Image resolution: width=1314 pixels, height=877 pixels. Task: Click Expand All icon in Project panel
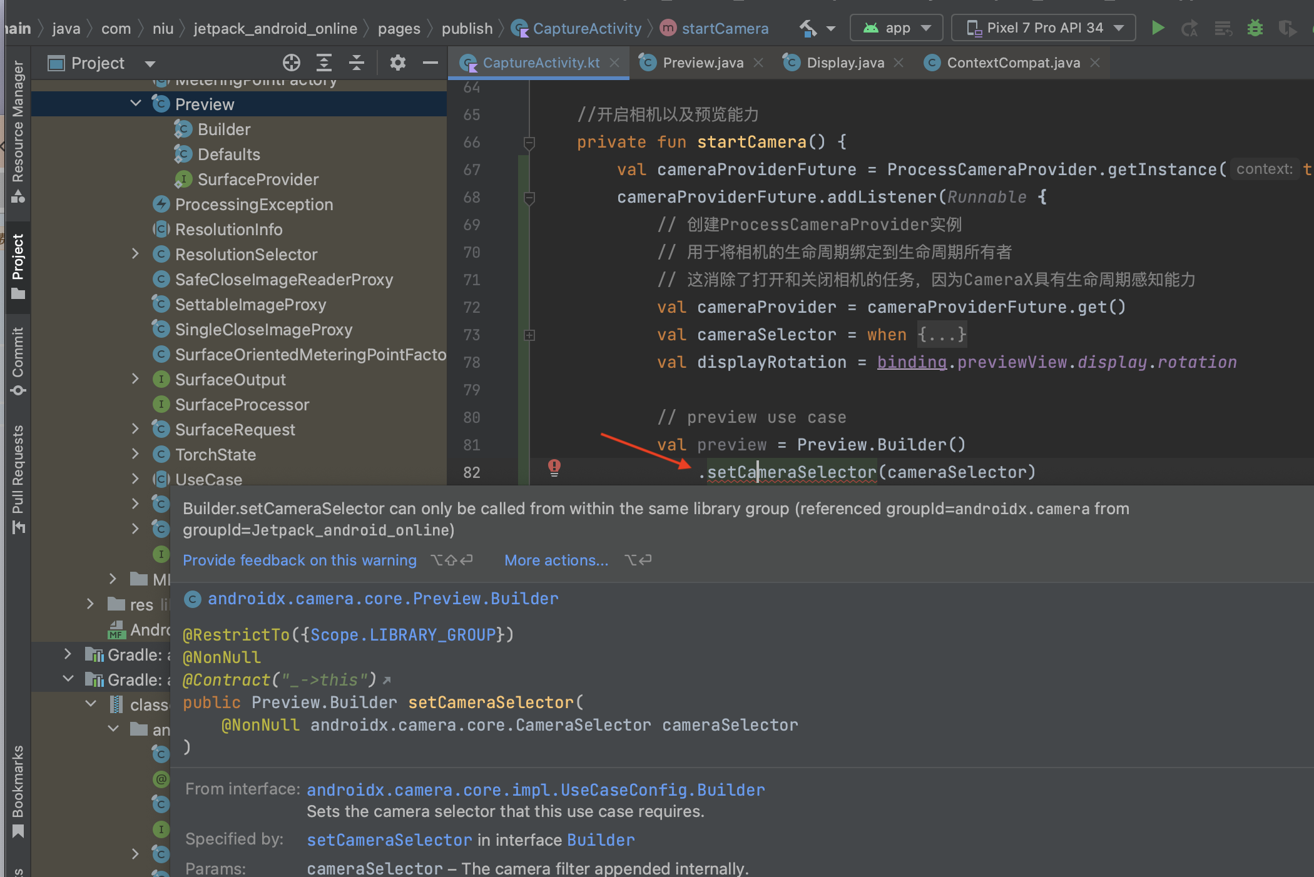pyautogui.click(x=324, y=63)
